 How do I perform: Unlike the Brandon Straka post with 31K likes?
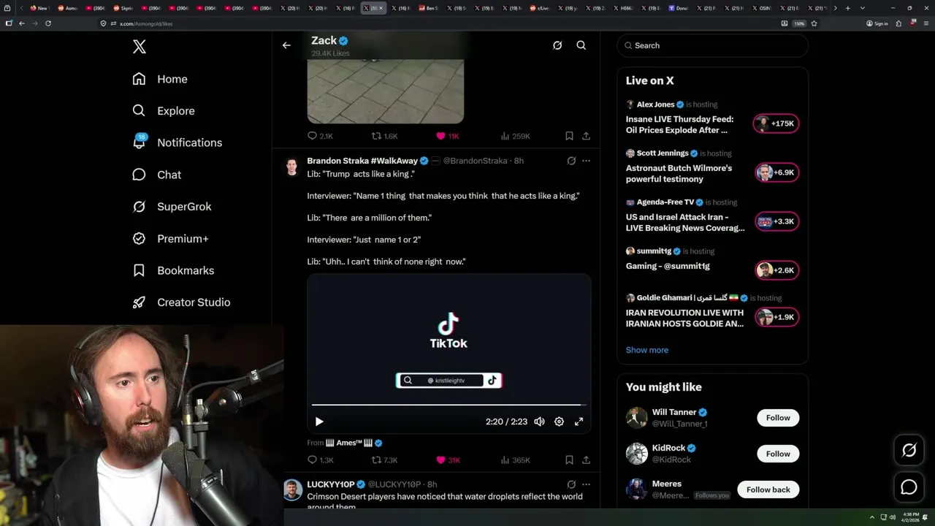pyautogui.click(x=448, y=460)
